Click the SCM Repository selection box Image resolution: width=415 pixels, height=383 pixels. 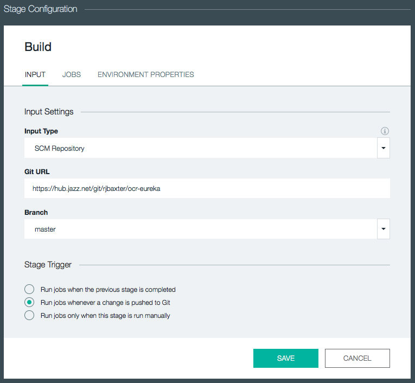[x=200, y=148]
